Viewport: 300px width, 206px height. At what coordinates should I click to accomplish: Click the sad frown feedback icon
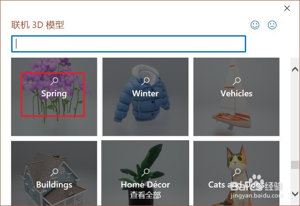tap(272, 25)
